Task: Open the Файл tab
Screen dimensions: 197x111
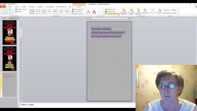Action: tap(3, 7)
